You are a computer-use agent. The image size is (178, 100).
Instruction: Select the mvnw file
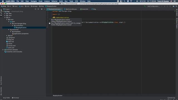[10, 44]
